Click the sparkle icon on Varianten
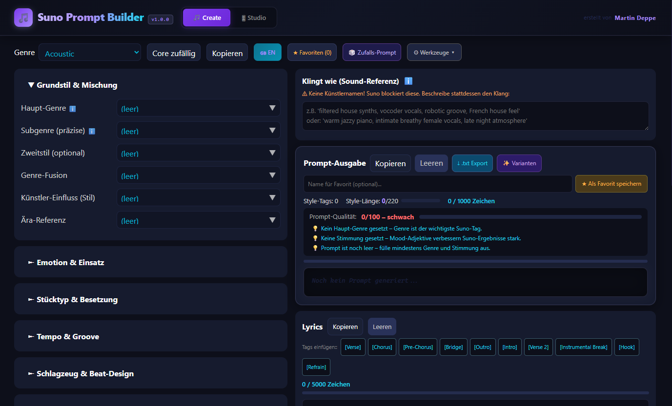The image size is (672, 406). [x=506, y=163]
